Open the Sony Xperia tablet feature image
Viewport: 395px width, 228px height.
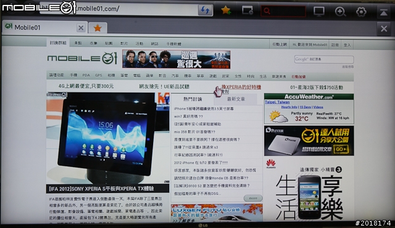(108, 138)
